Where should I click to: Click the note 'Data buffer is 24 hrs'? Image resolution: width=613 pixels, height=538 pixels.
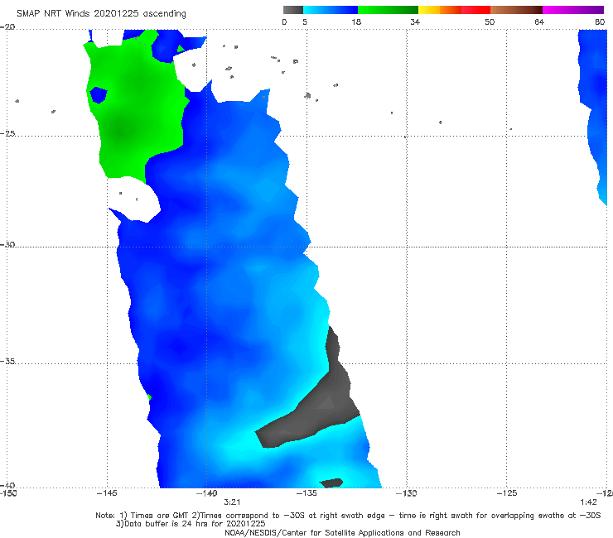click(x=167, y=524)
